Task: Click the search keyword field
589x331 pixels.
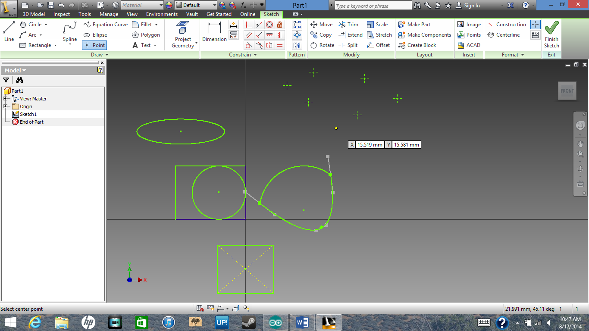Action: (373, 6)
